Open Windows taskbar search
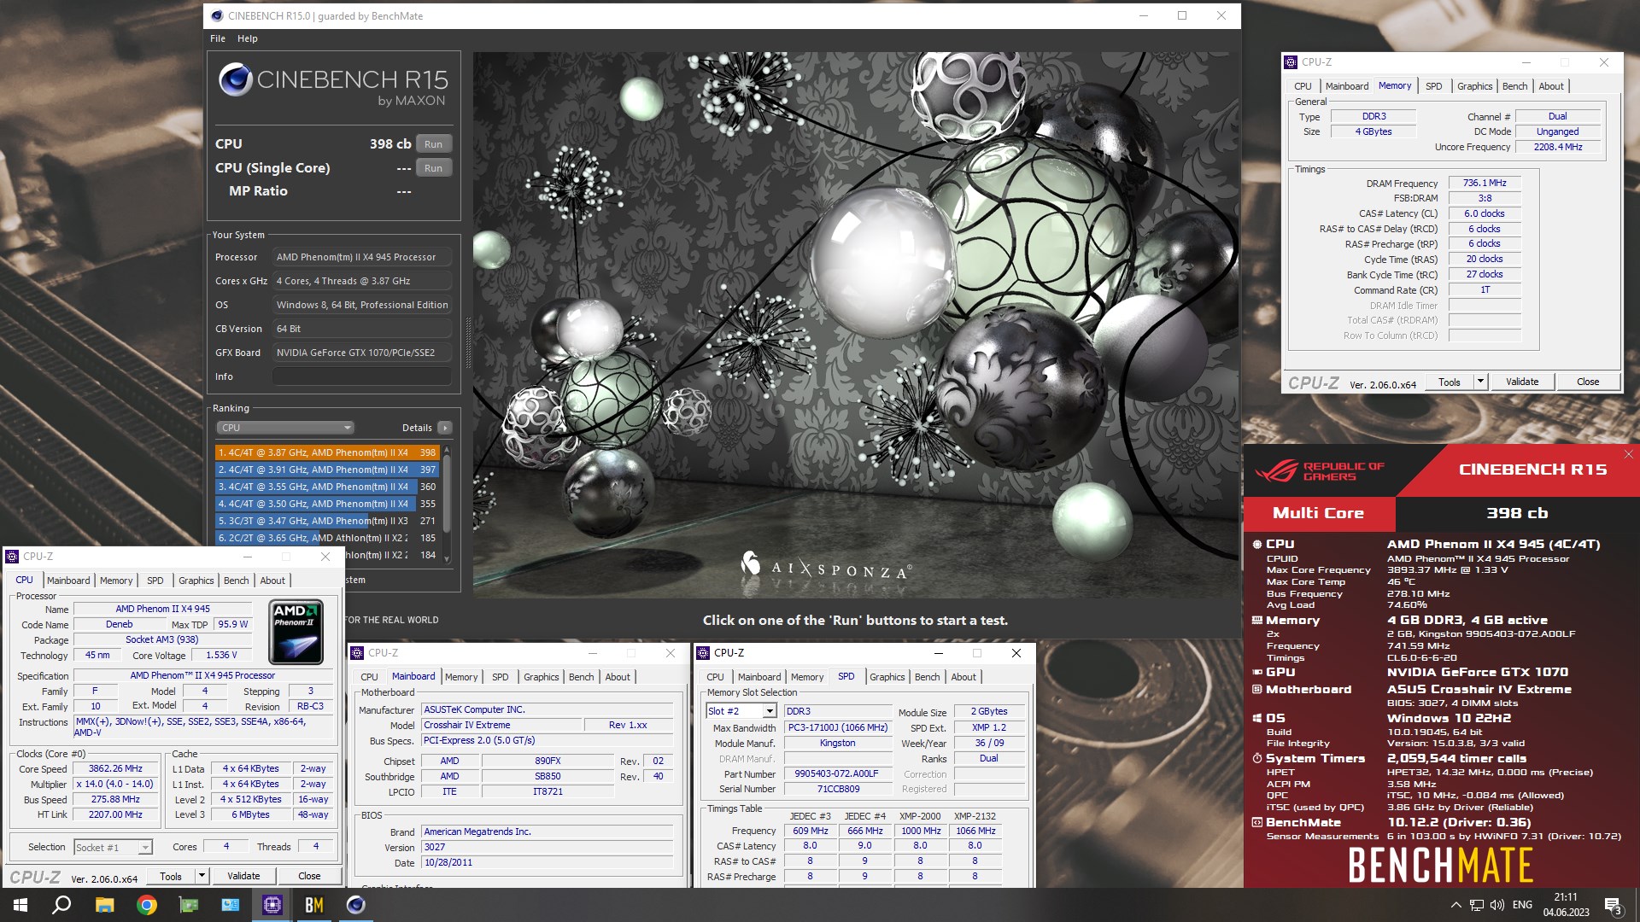1640x922 pixels. (61, 905)
